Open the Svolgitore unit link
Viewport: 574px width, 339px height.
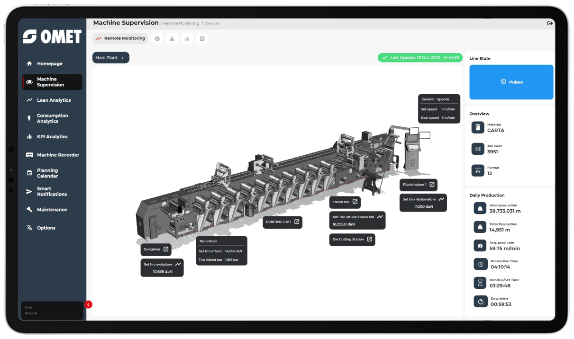point(156,249)
